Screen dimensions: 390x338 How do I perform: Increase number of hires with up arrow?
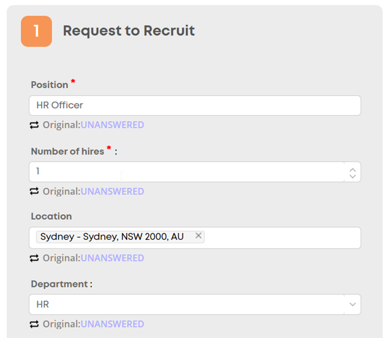(353, 170)
